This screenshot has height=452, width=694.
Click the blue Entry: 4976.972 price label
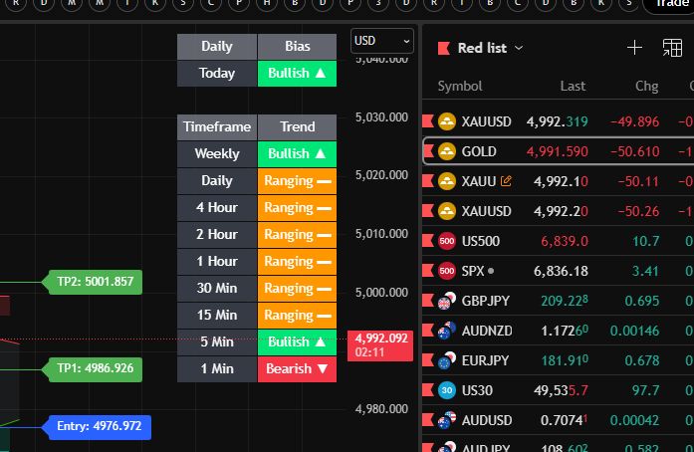98,426
